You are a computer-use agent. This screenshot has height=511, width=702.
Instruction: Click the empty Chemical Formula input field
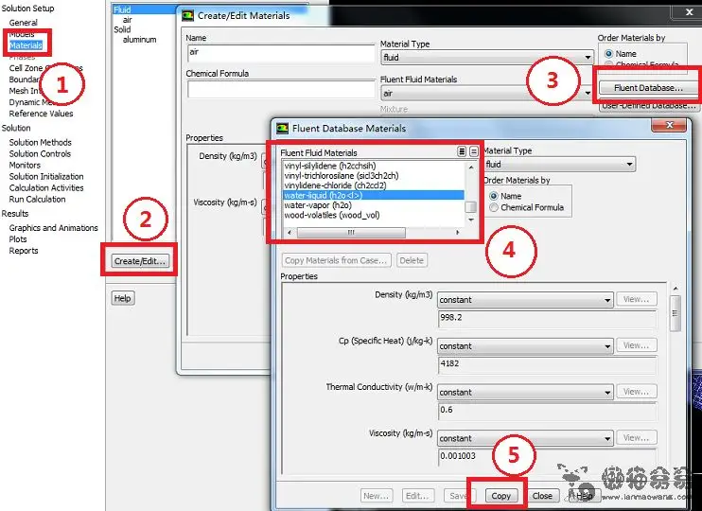(x=281, y=89)
